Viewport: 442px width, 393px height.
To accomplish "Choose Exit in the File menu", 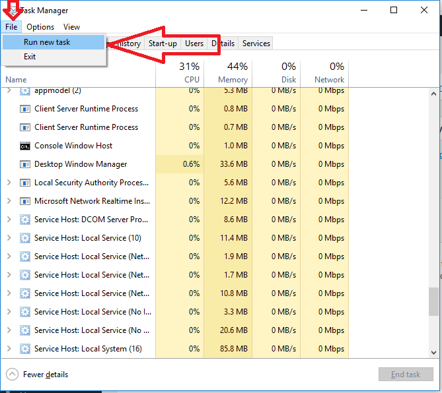I will [x=30, y=57].
